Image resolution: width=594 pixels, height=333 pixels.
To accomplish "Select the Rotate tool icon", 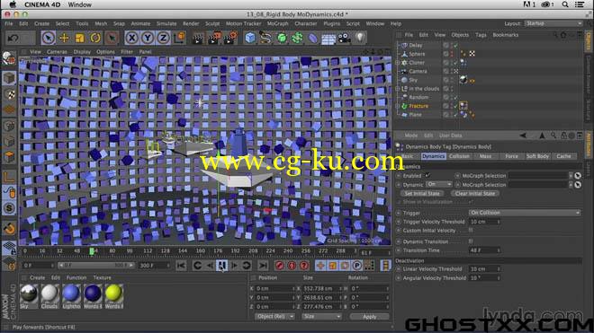I will 95,38.
